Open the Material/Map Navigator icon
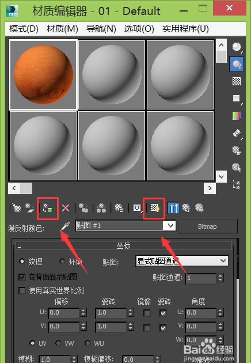Image resolution: width=251 pixels, height=363 pixels. click(x=237, y=185)
